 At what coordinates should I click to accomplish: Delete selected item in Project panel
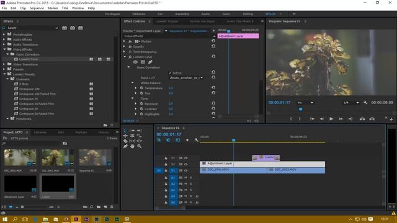click(x=112, y=207)
